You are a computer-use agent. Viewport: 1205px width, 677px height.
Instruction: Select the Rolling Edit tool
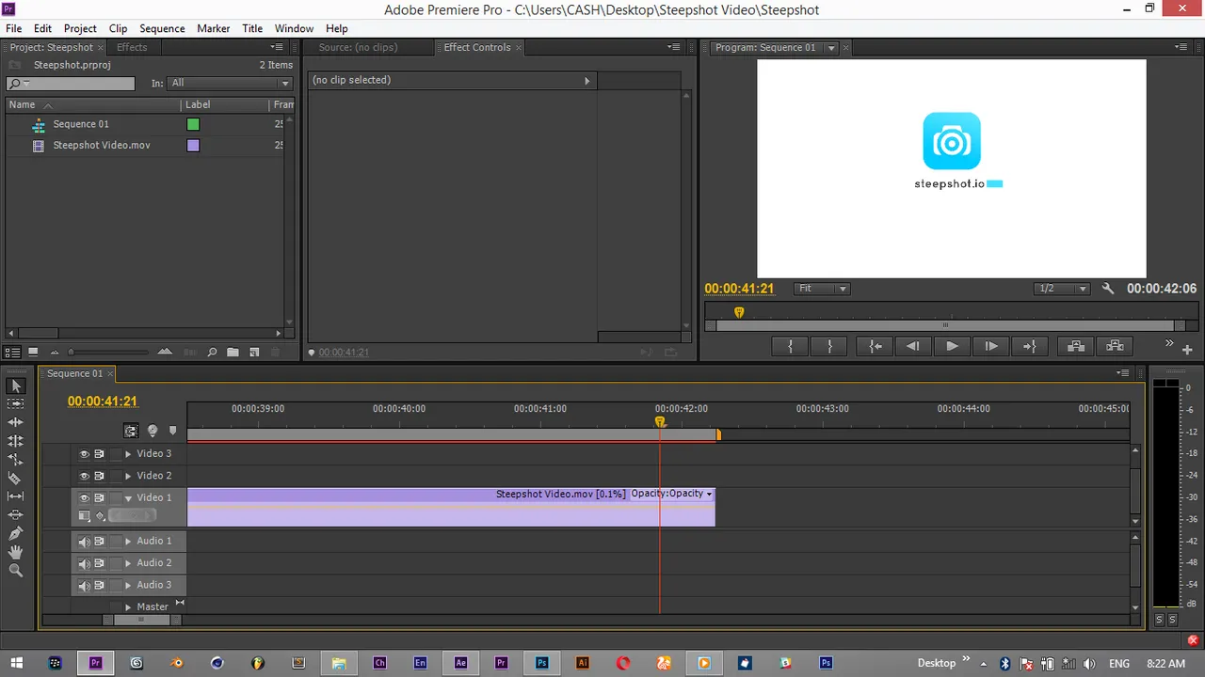coord(15,441)
